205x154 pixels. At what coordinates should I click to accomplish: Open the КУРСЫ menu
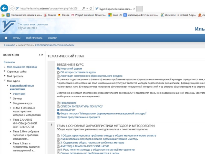pyautogui.click(x=16, y=38)
